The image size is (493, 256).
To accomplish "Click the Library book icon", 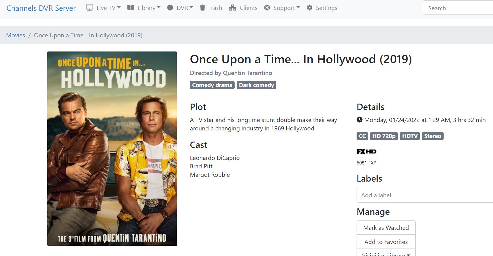I will (x=131, y=8).
